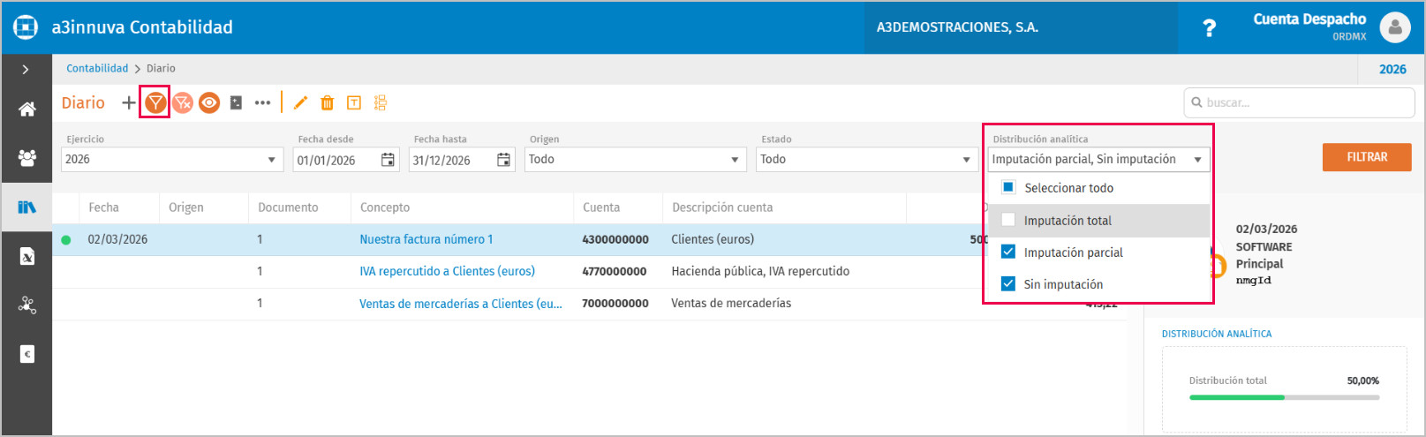Open the Clients group sidebar icon
The image size is (1426, 437).
27,158
